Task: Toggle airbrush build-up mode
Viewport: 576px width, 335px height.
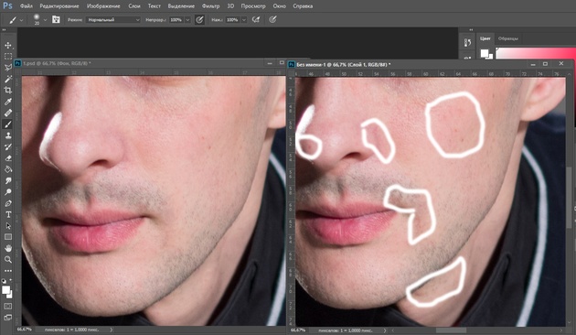Action: tap(256, 19)
